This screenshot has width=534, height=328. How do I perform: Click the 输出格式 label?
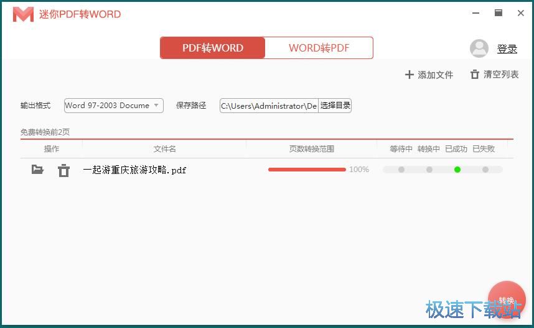click(x=35, y=106)
